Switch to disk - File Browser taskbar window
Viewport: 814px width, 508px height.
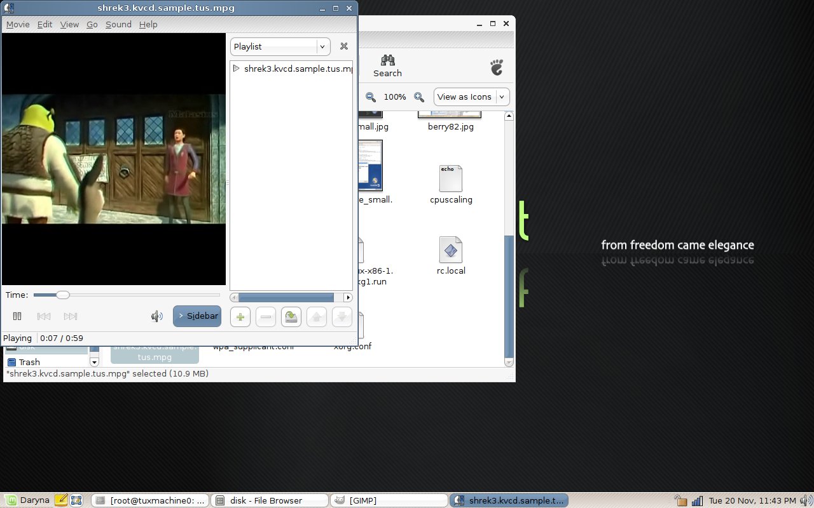[x=270, y=500]
